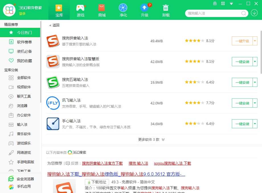262x193 pixels.
Task: Click the green 搜狗五笔输入法 icon
Action: 53,82
